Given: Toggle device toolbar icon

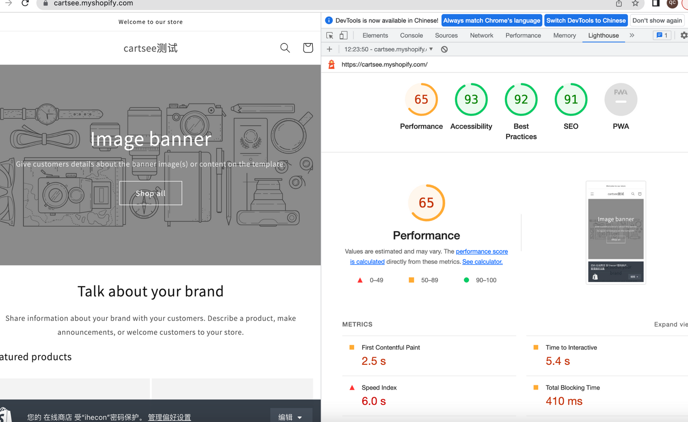Looking at the screenshot, I should click(343, 35).
